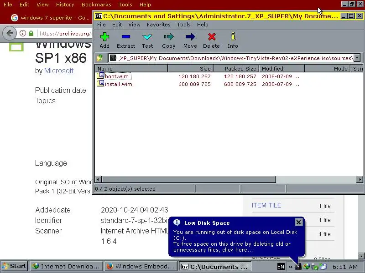The width and height of the screenshot is (365, 273).
Task: Sort by Size column header
Action: pyautogui.click(x=190, y=69)
